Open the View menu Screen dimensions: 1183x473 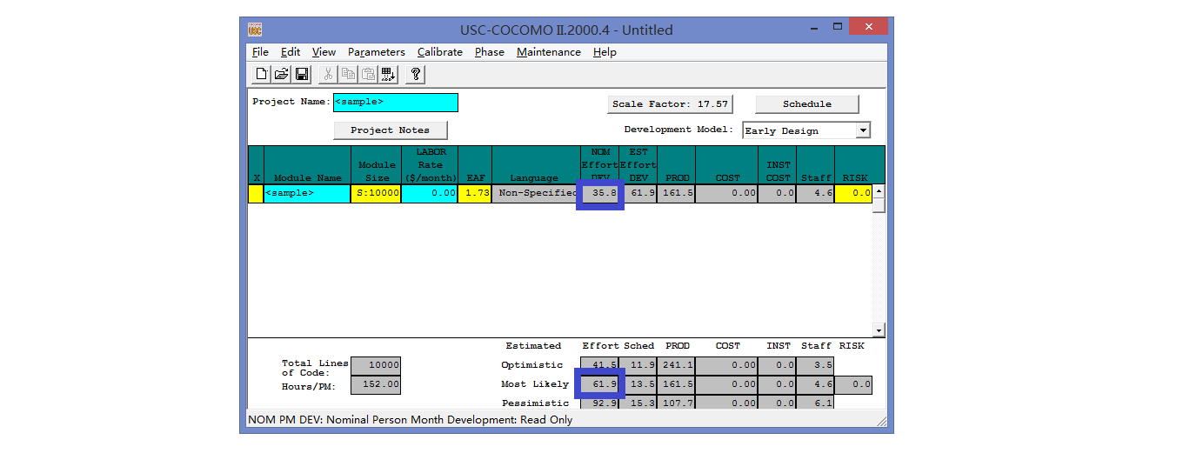[324, 52]
